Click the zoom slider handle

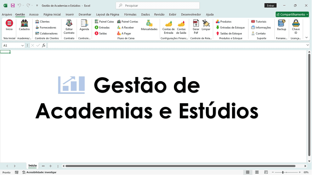(x=283, y=172)
